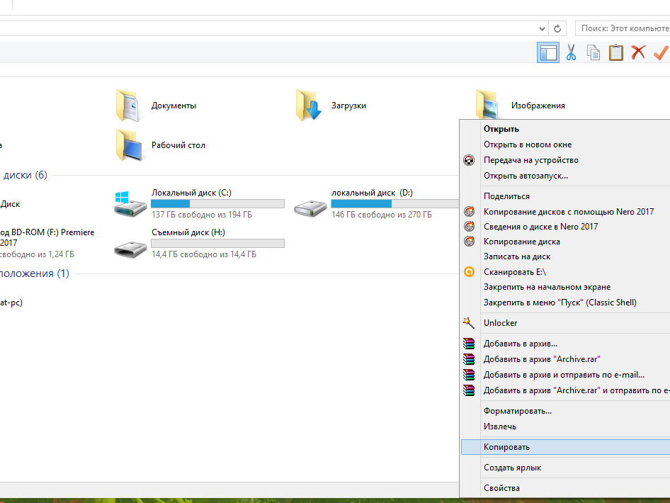Choose Копировать from the context menu
This screenshot has height=503, width=670.
point(565,447)
